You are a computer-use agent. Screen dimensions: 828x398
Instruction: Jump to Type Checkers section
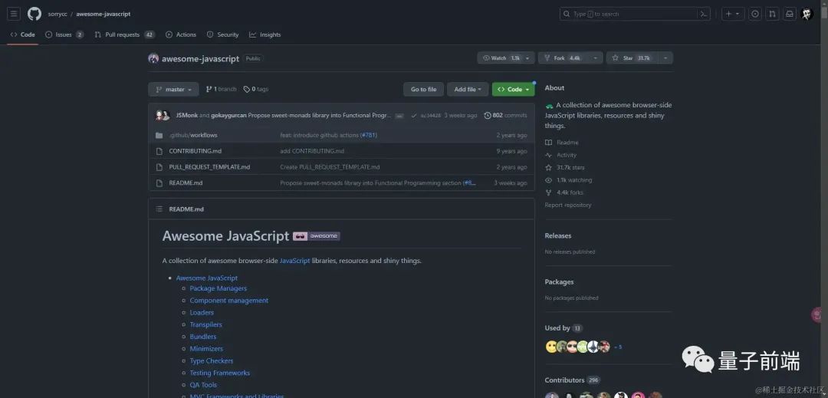tap(212, 361)
